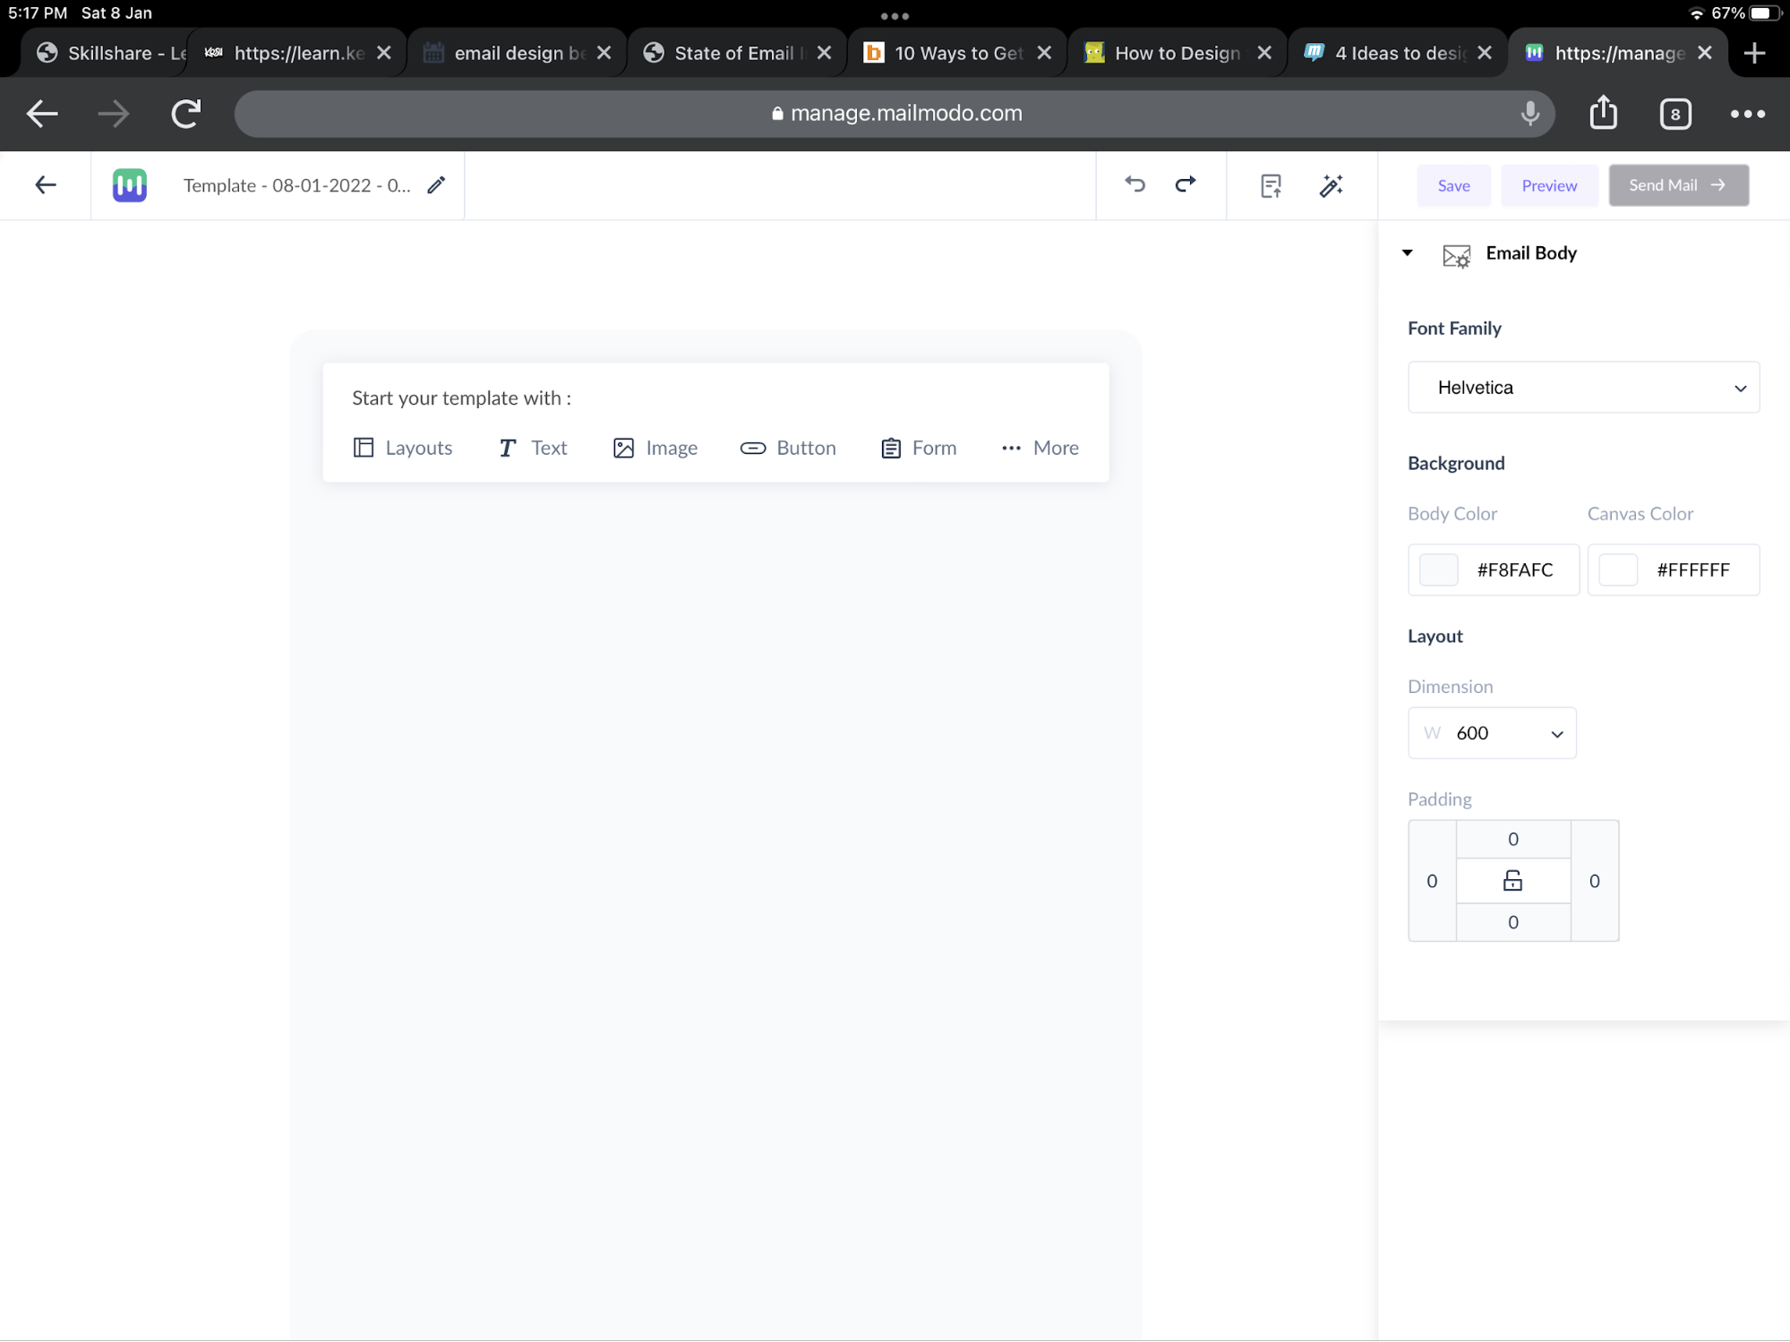Start the template with Layouts

pyautogui.click(x=403, y=448)
